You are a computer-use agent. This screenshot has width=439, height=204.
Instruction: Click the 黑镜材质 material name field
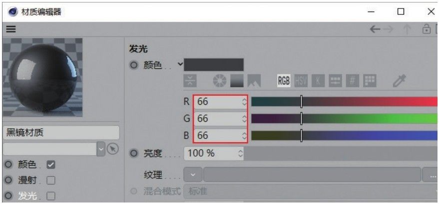[x=61, y=133]
